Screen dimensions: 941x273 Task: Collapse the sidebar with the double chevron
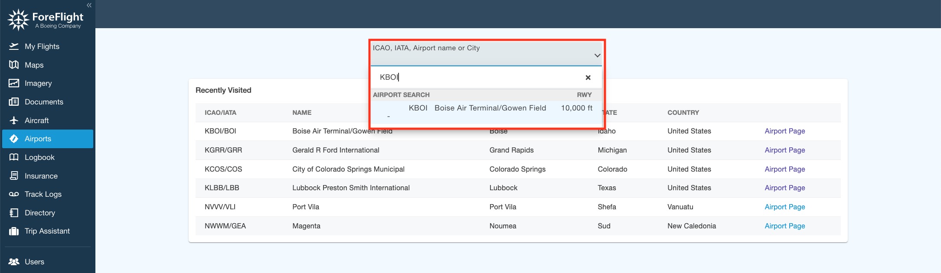89,5
